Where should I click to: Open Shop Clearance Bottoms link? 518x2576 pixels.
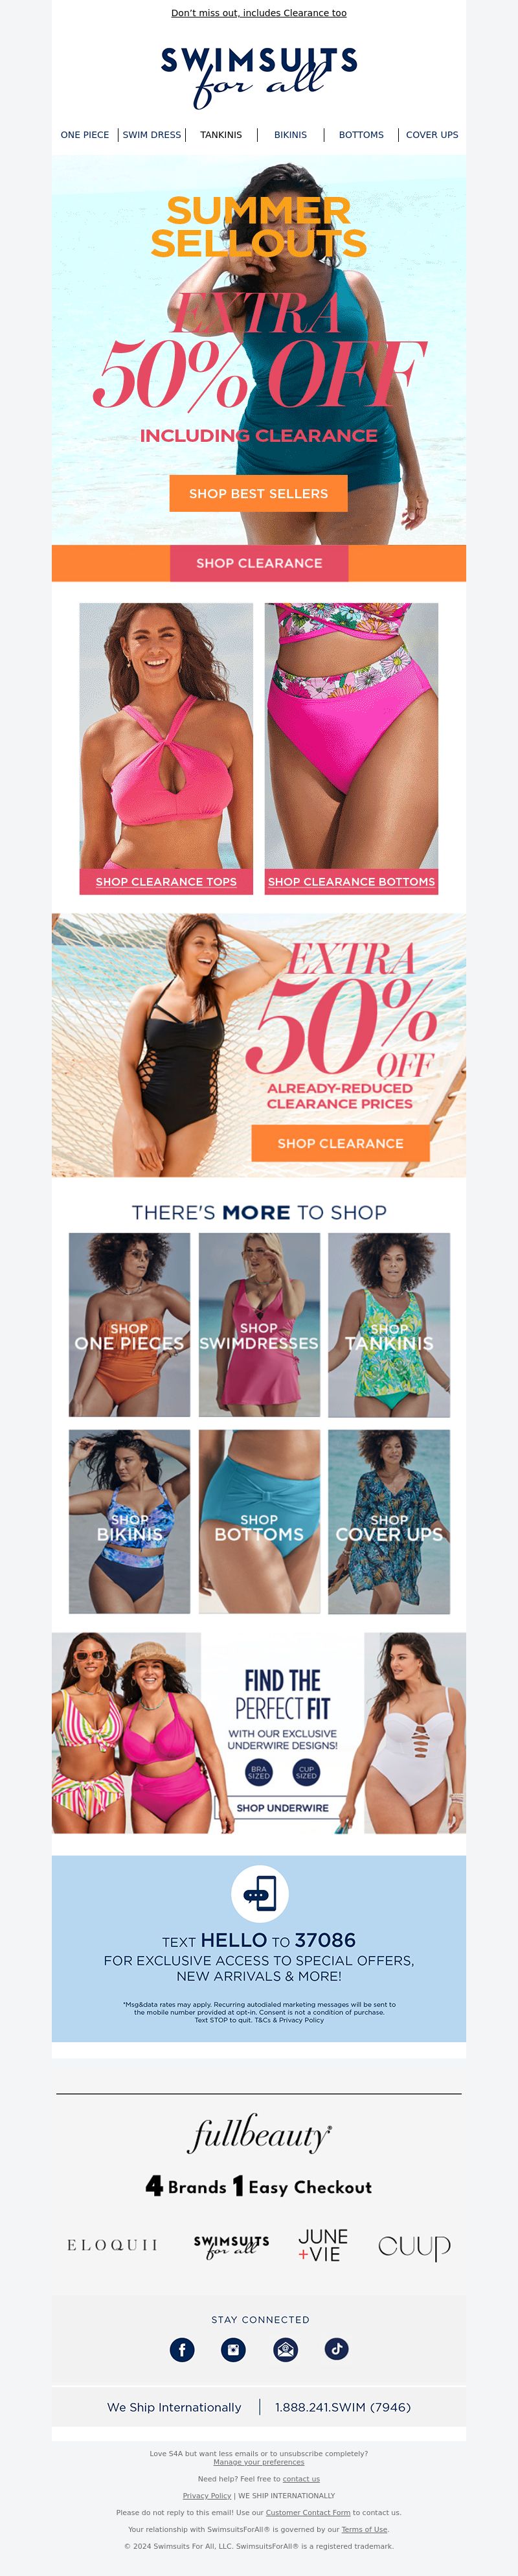click(x=352, y=881)
